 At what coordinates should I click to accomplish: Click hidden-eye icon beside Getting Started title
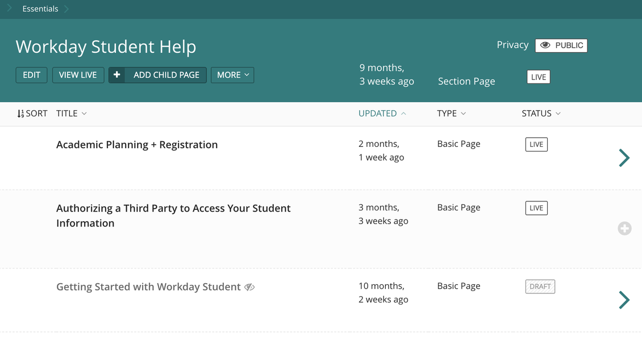(x=249, y=288)
